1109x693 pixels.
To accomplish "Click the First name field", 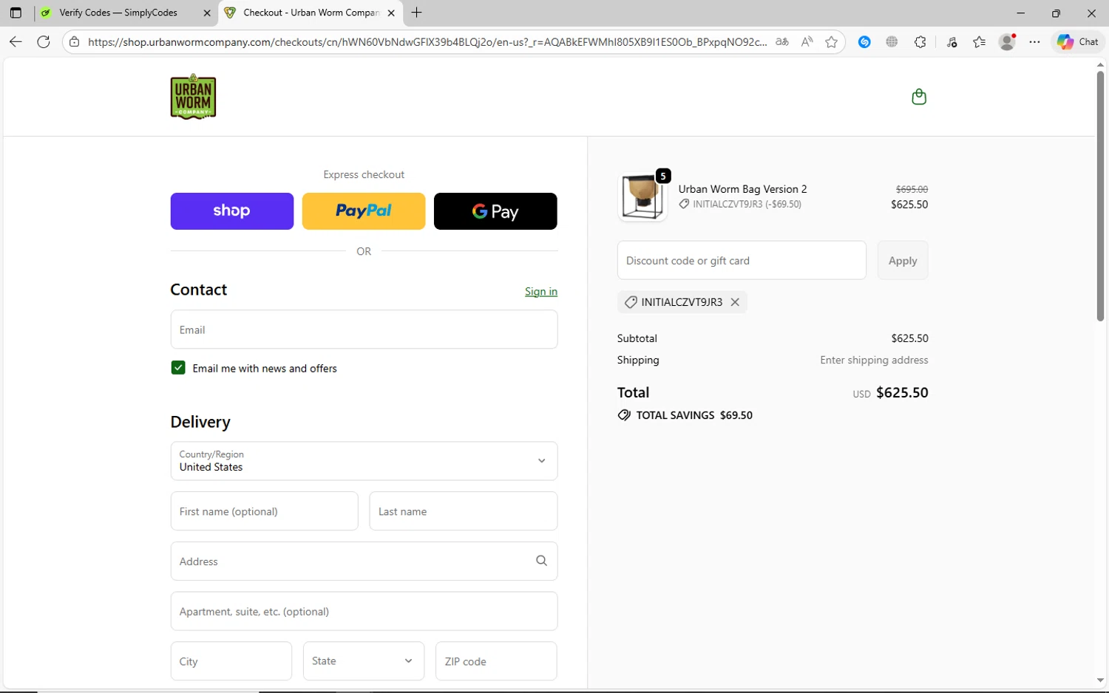I will tap(265, 511).
